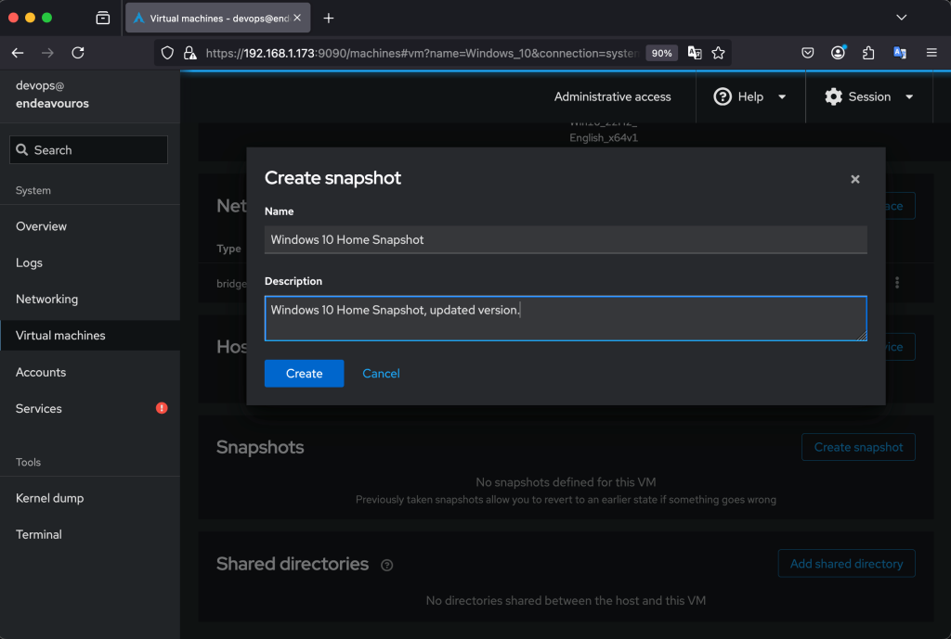
Task: Open the Accounts page
Action: pyautogui.click(x=90, y=373)
